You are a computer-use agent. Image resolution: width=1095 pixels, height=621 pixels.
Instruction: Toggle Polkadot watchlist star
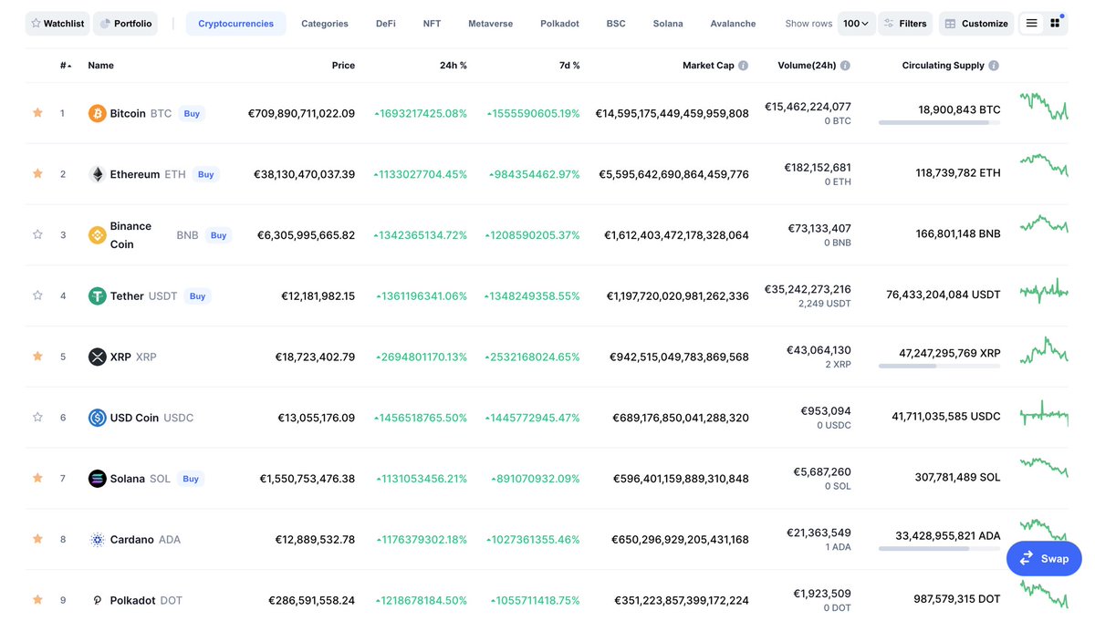37,599
